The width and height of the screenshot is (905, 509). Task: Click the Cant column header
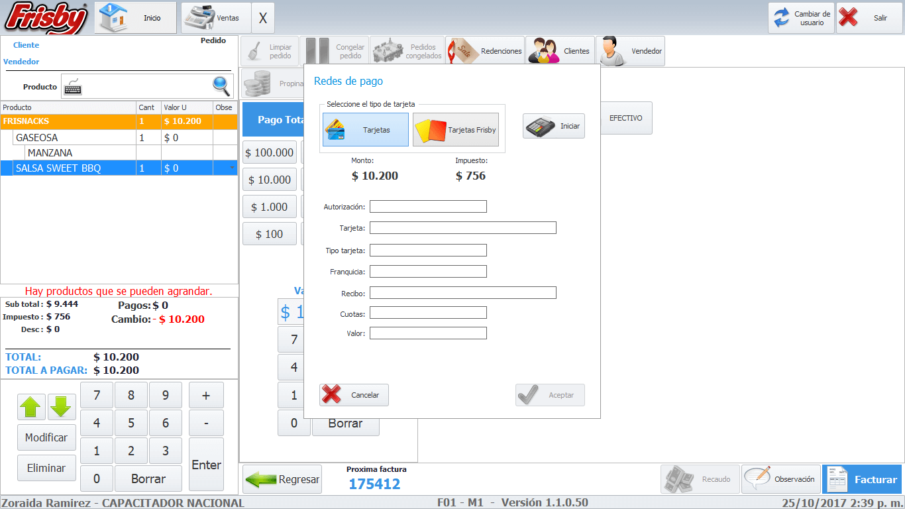pos(148,107)
